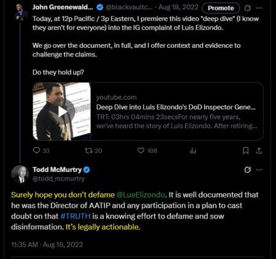Open the view analytics bar chart icon
The height and width of the screenshot is (259, 276).
(x=193, y=151)
